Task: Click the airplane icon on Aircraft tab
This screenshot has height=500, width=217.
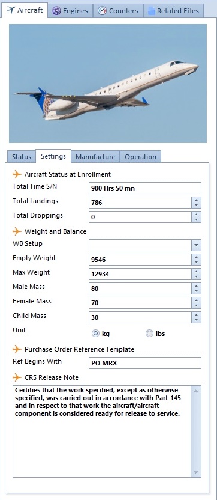Action: [11, 10]
